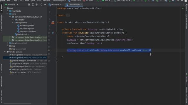
Task: Switch to the MyAdapter.kt editor tab
Action: tap(56, 5)
